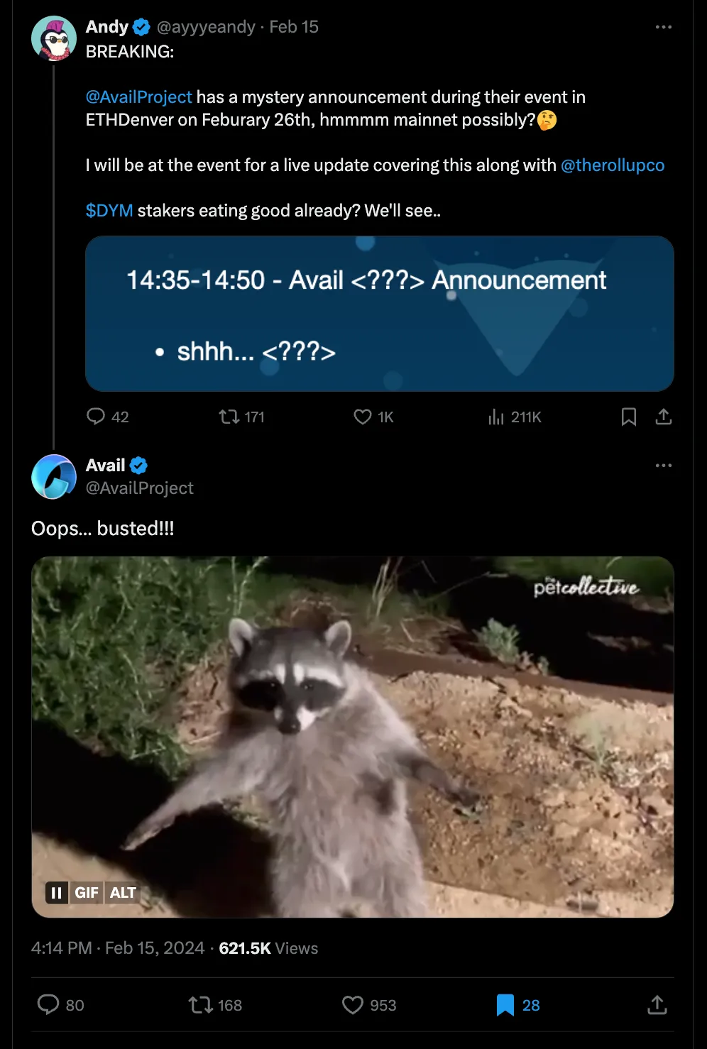The width and height of the screenshot is (707, 1049).
Task: Open the $DYM cashtag link
Action: coord(109,211)
